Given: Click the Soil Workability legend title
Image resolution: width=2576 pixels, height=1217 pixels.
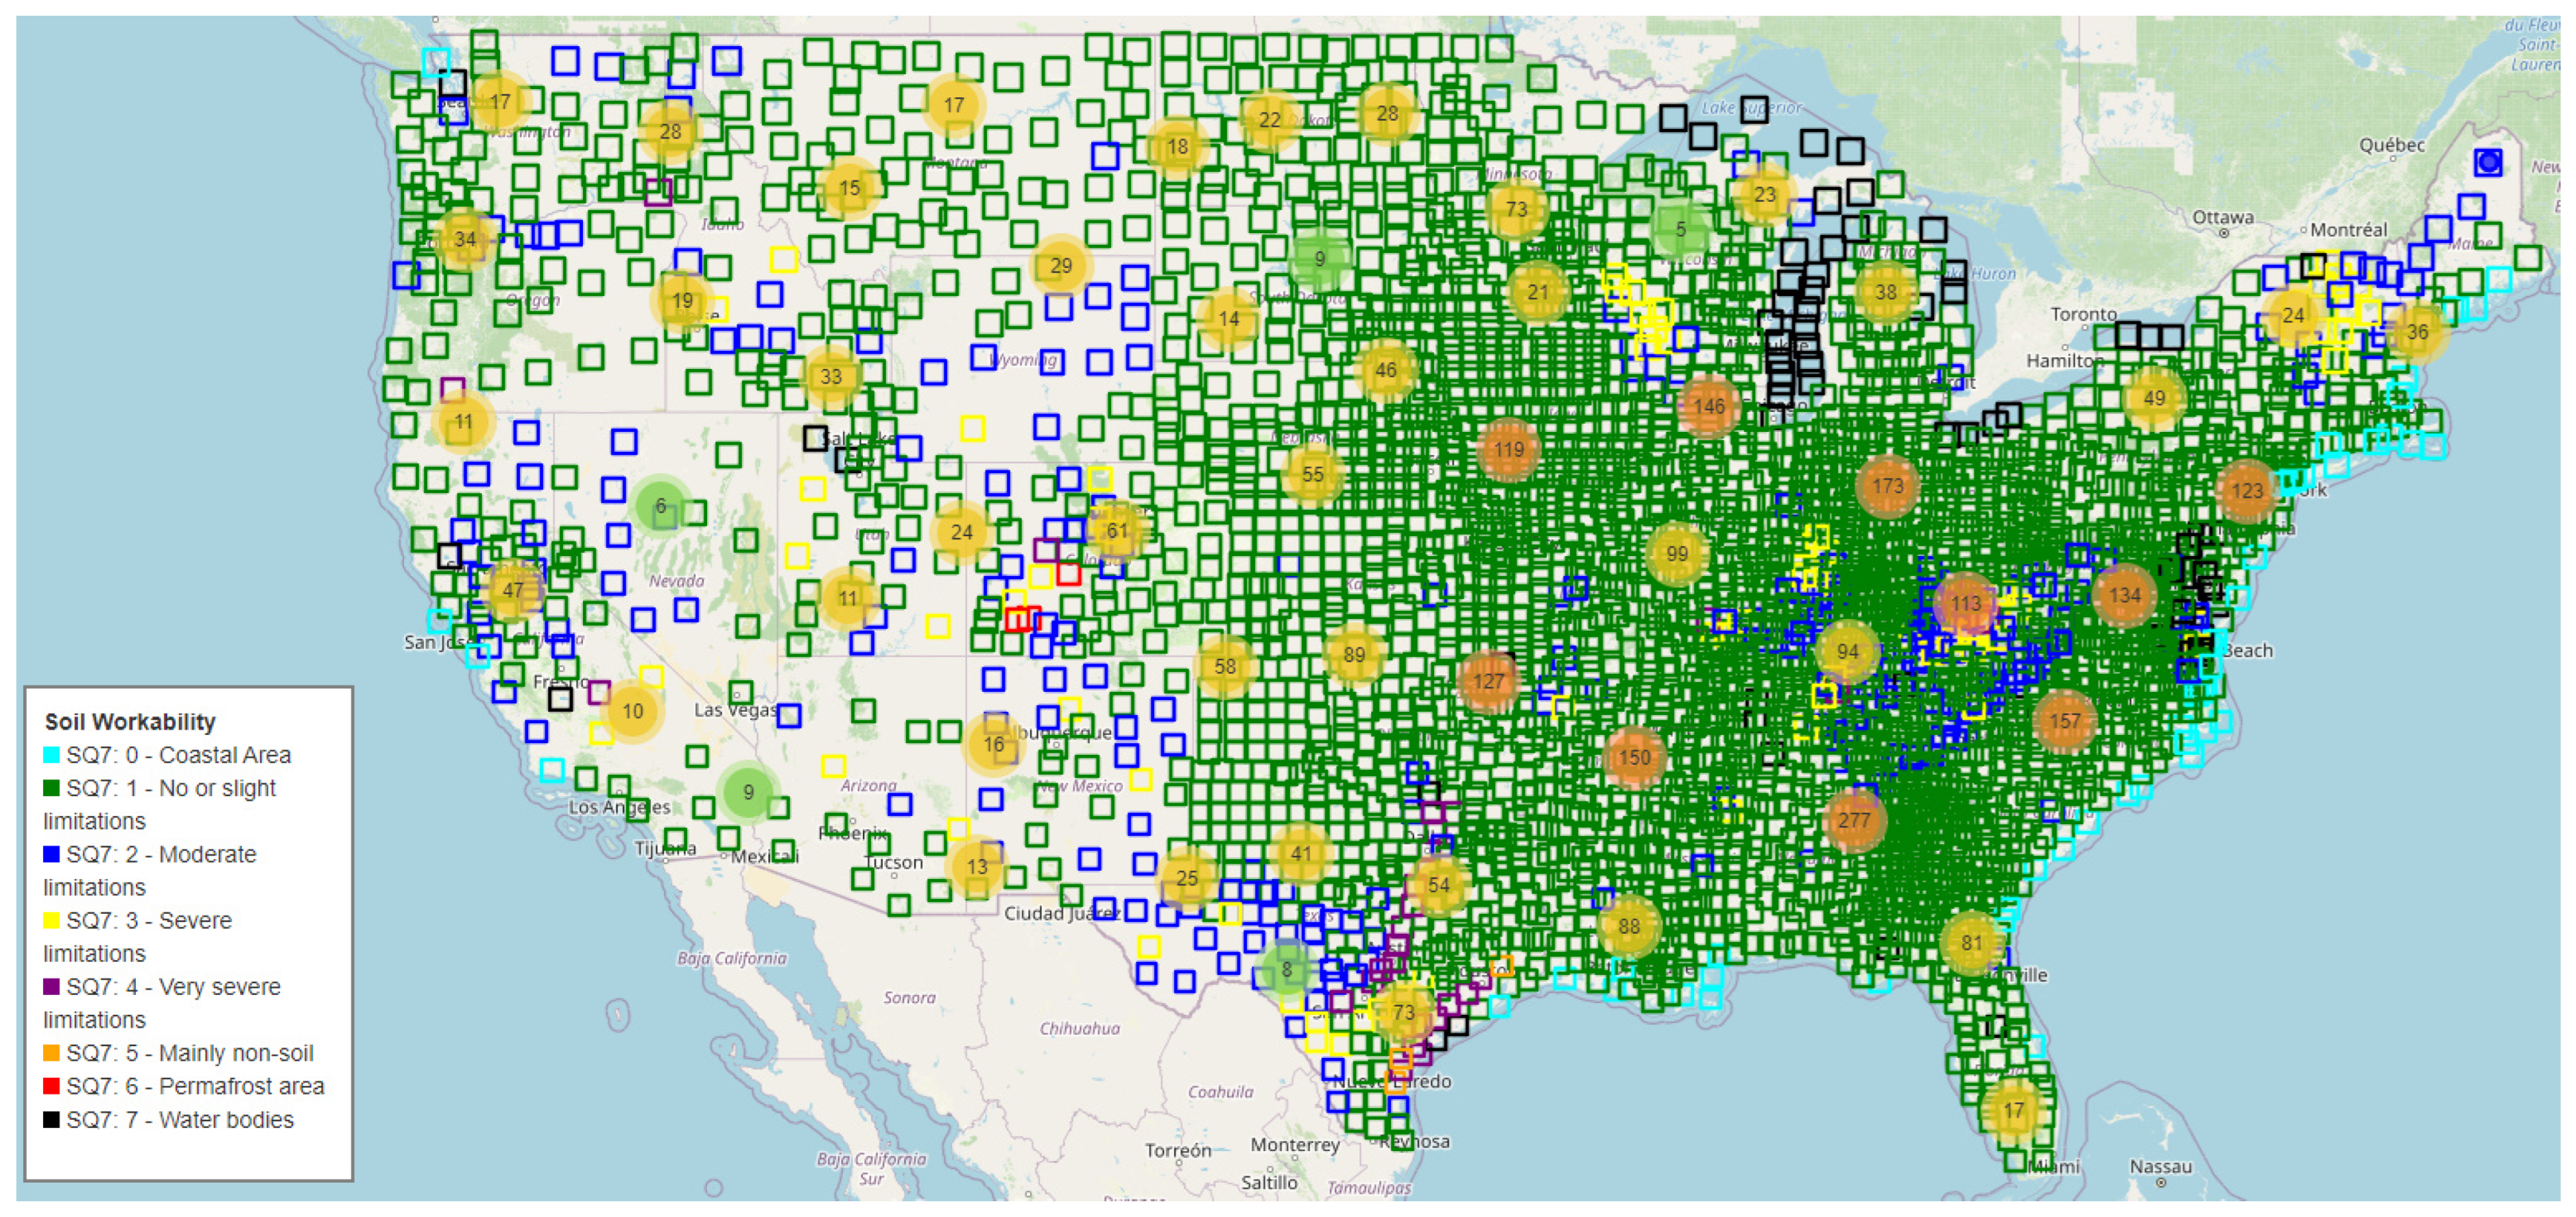Looking at the screenshot, I should click(x=130, y=721).
